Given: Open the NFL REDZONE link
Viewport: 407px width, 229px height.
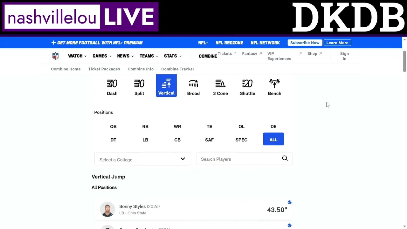Looking at the screenshot, I should [229, 43].
